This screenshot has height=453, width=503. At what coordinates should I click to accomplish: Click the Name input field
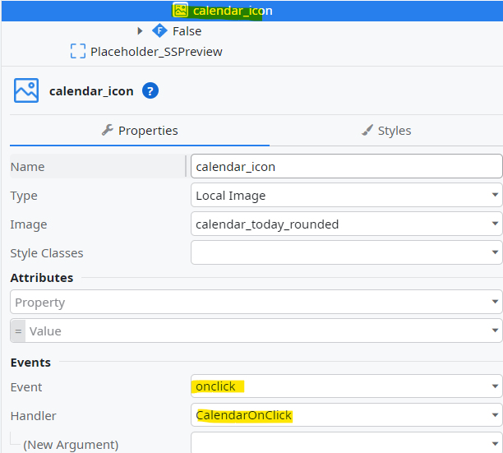tap(347, 167)
